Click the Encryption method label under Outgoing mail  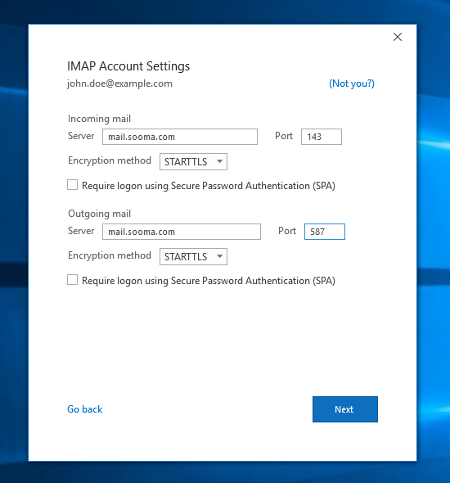[x=110, y=255]
